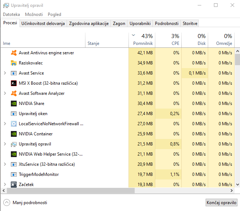
Task: Click the NVIDIA Share icon
Action: coord(14,104)
